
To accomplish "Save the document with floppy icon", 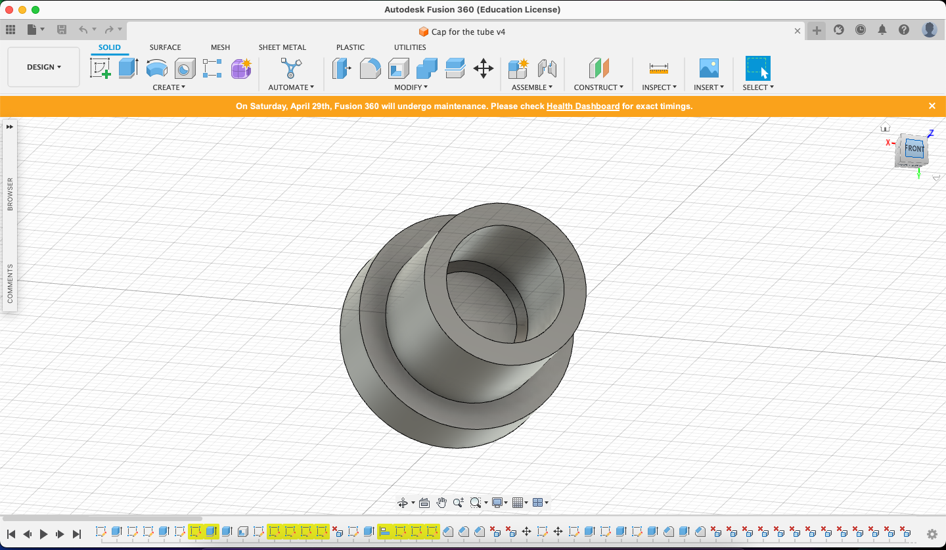I will tap(62, 30).
